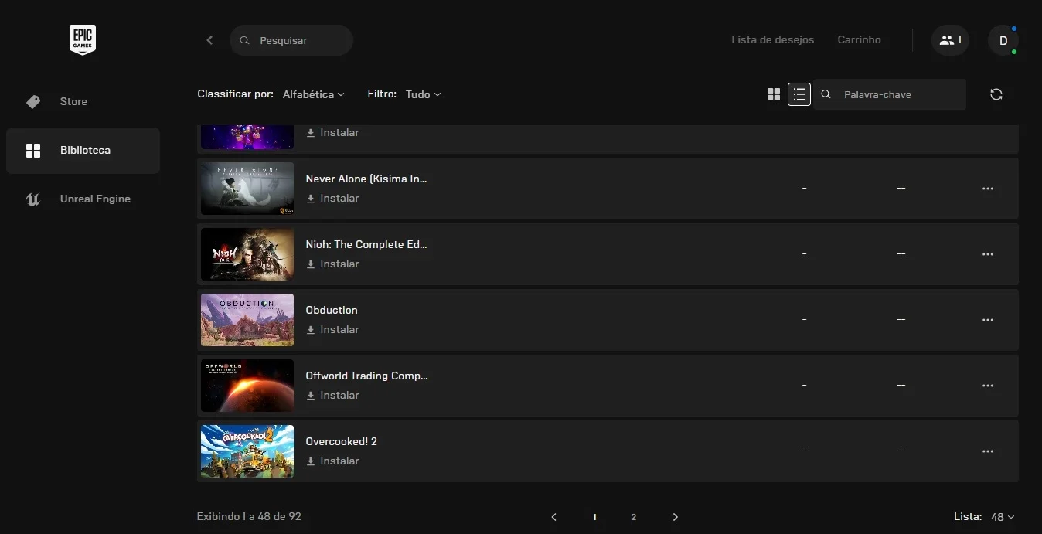Open options menu for Overcooked! 2
The width and height of the screenshot is (1042, 534).
point(987,451)
